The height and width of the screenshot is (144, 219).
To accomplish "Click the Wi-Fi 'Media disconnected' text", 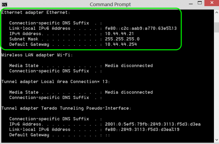I will [x=129, y=66].
